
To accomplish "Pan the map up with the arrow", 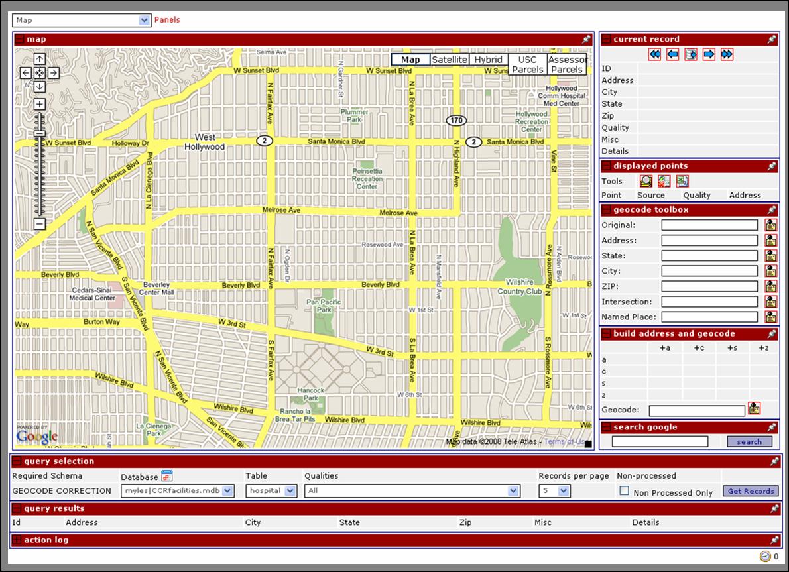I will pyautogui.click(x=40, y=60).
